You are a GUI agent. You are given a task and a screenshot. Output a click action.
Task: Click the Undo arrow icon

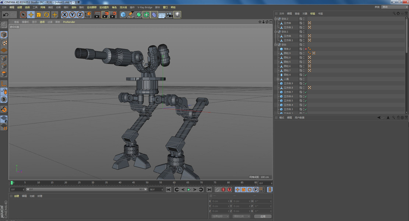click(x=6, y=15)
